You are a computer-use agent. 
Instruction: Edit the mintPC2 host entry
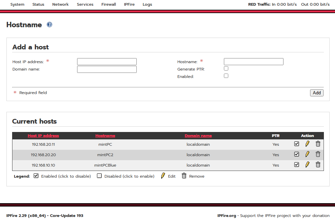point(307,154)
